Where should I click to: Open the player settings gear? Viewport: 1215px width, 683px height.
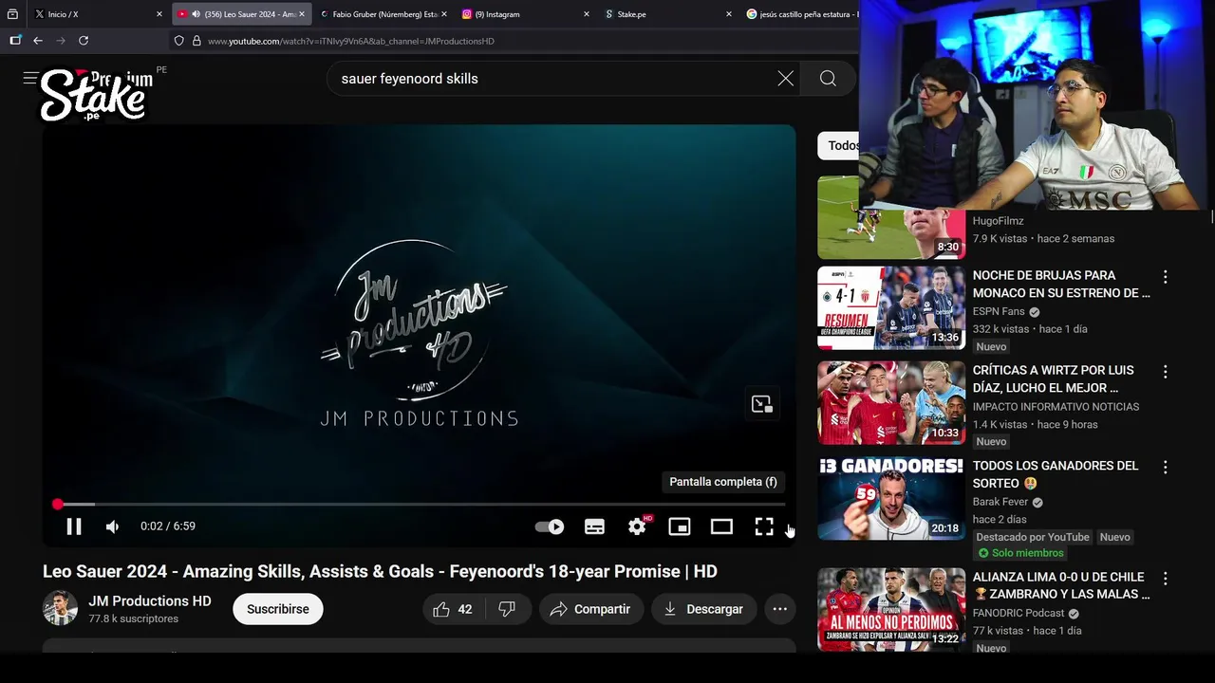[x=637, y=526]
